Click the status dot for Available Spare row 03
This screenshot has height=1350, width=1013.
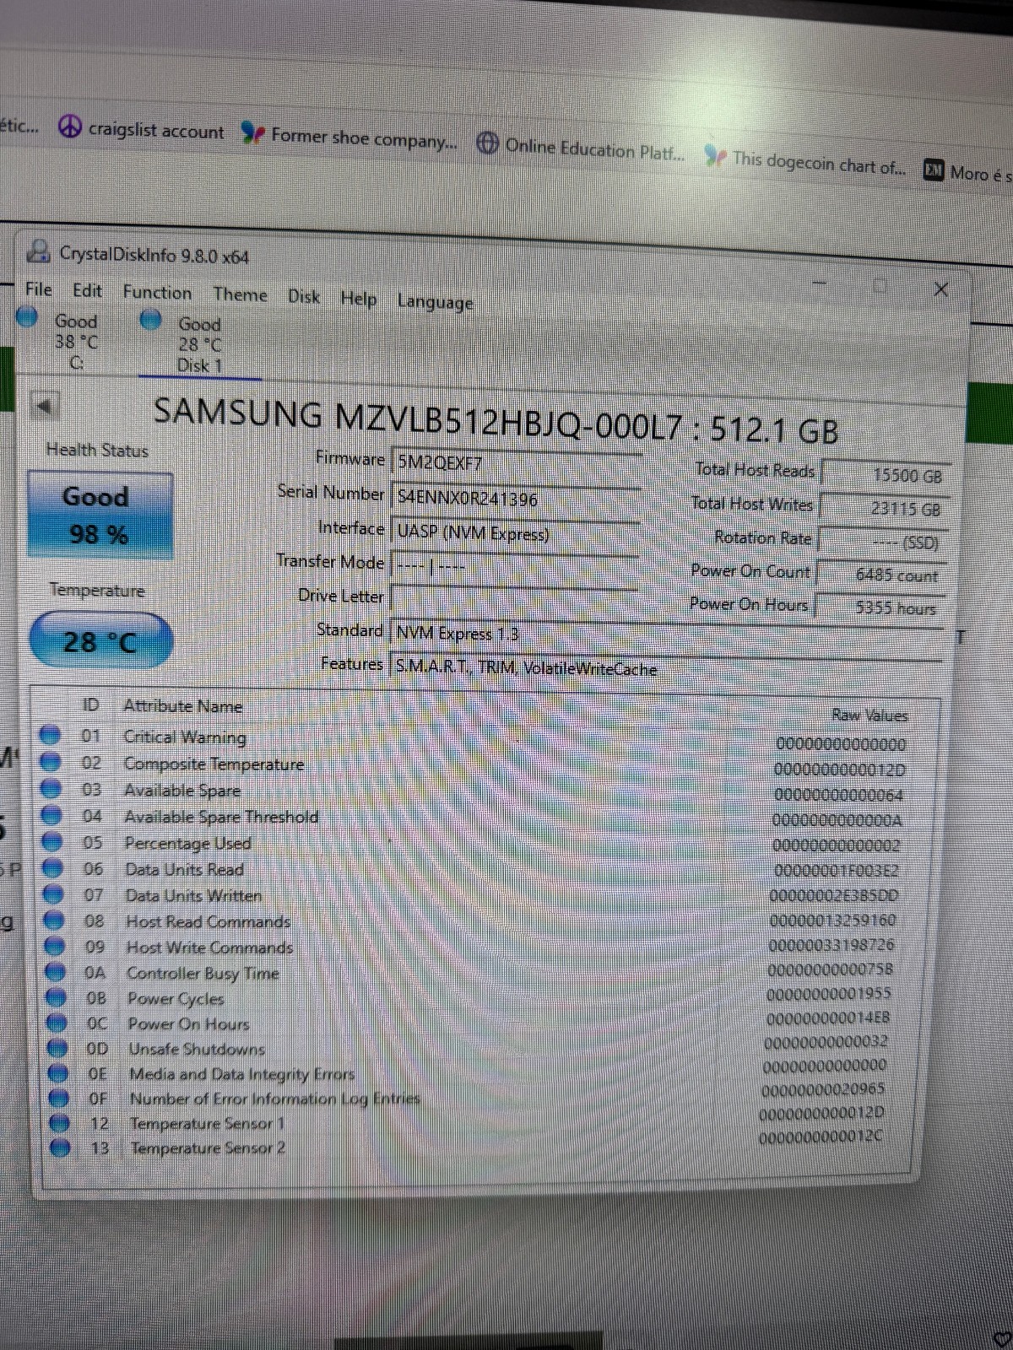[51, 789]
